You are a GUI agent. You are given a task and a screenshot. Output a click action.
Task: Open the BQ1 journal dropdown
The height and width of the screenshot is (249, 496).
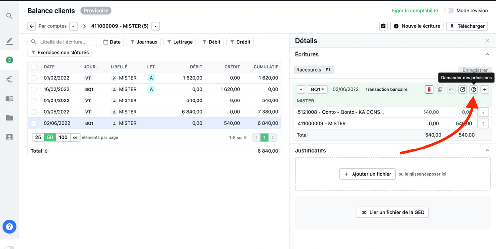pyautogui.click(x=318, y=90)
